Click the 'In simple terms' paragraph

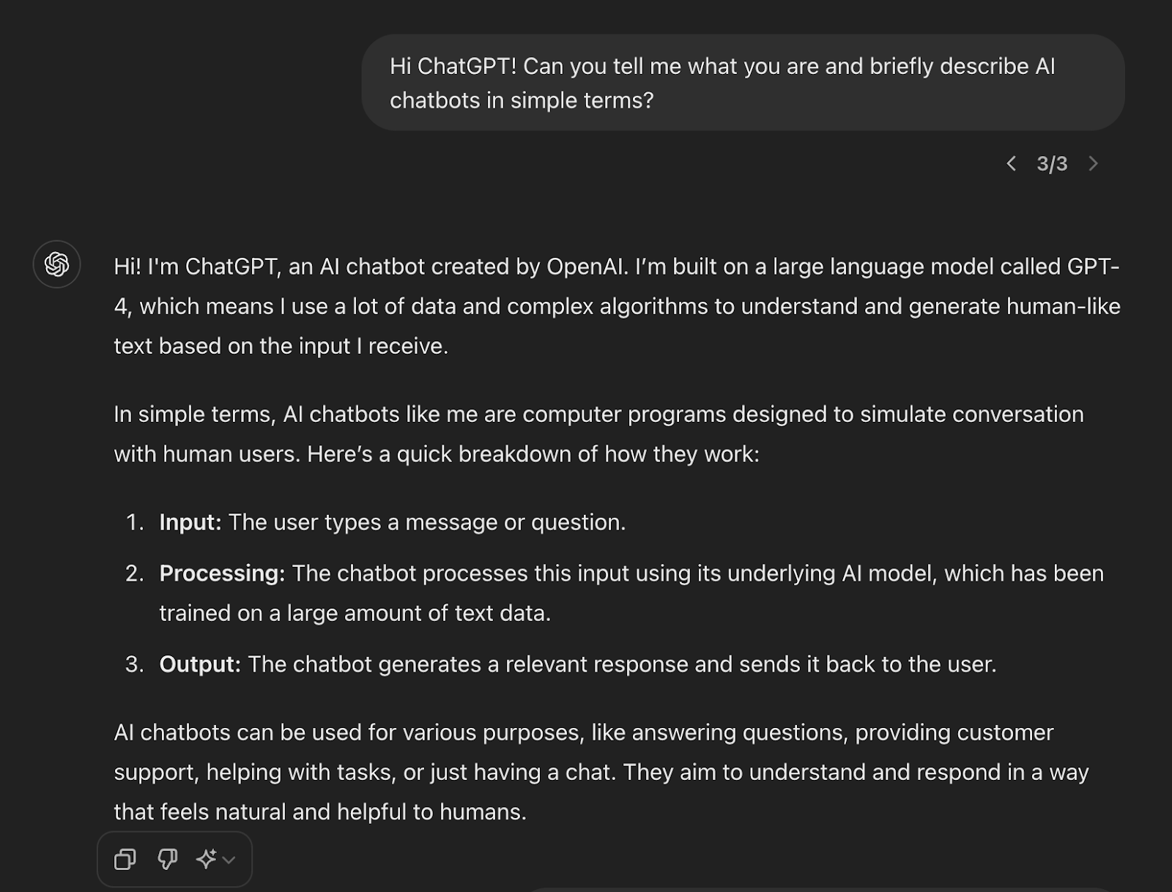[x=598, y=434]
